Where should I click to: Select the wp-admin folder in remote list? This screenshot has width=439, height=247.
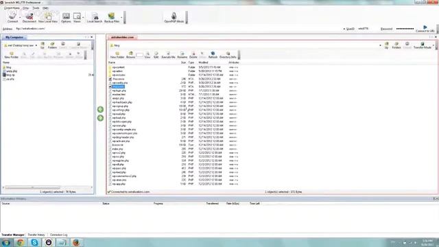point(117,71)
